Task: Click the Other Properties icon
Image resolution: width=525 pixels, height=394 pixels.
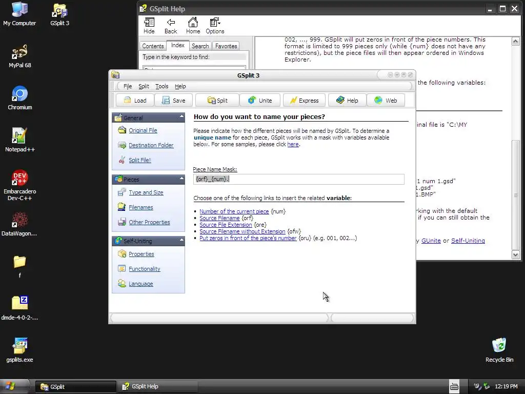Action: click(x=122, y=222)
